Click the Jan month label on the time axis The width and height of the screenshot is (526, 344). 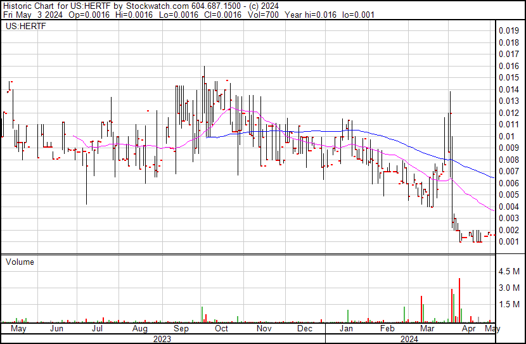coord(346,328)
